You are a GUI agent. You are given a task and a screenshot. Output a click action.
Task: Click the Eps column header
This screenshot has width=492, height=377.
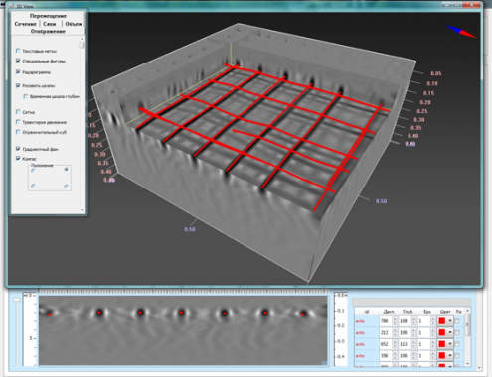tap(427, 312)
